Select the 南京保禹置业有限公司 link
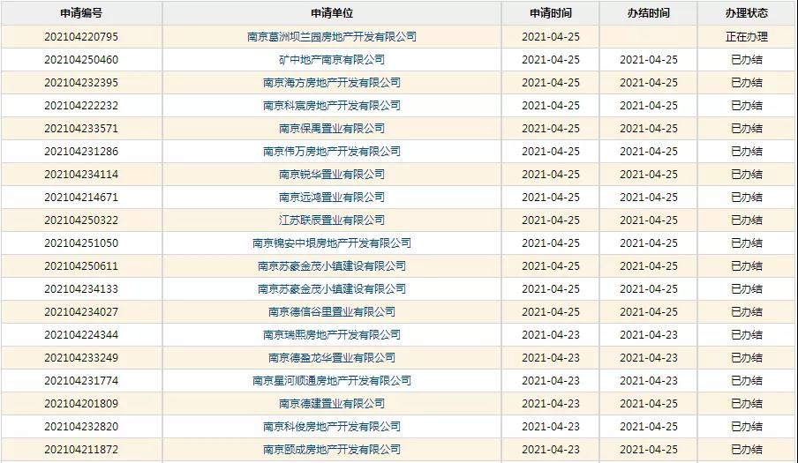The height and width of the screenshot is (463, 798). coord(331,129)
